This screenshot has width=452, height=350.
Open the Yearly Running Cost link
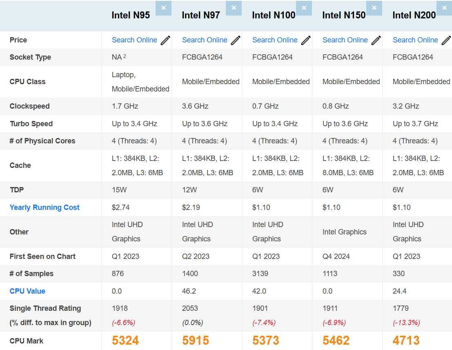coord(45,207)
